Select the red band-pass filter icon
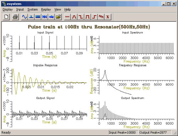 [x=88, y=17]
